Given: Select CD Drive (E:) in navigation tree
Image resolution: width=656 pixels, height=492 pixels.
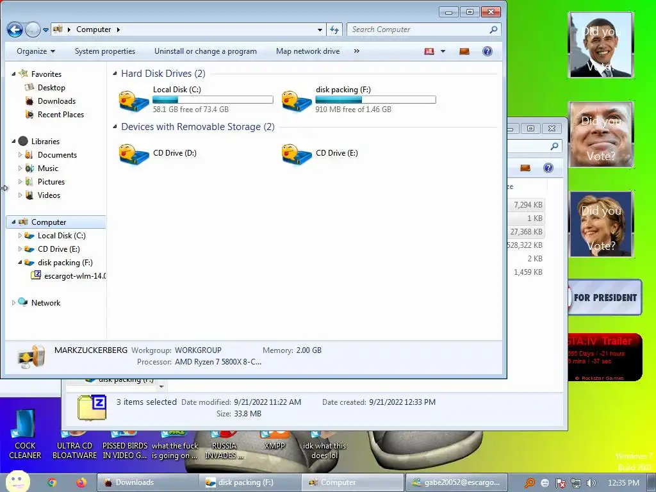Looking at the screenshot, I should (x=58, y=249).
